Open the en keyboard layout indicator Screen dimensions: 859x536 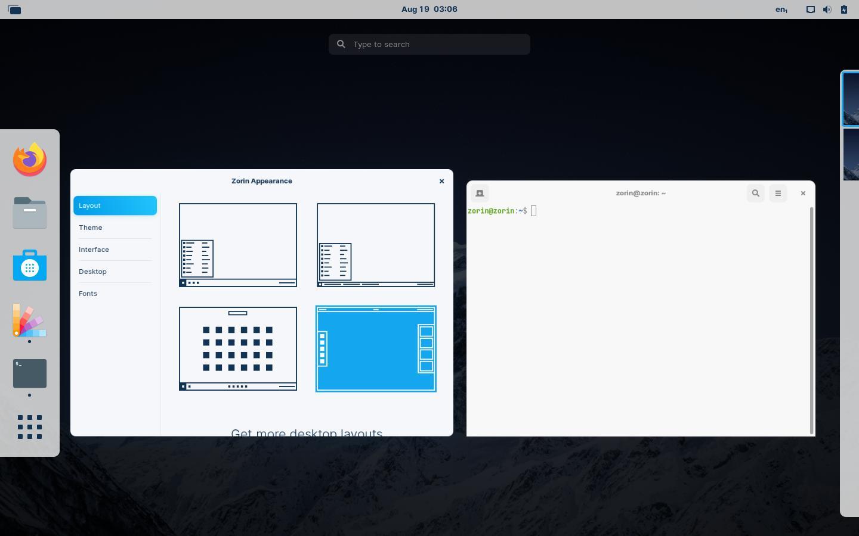click(781, 10)
